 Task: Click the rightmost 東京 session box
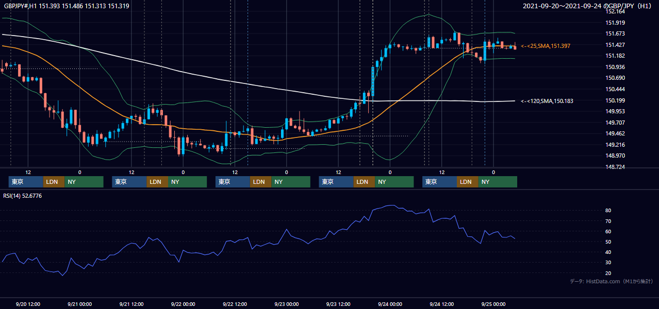439,182
